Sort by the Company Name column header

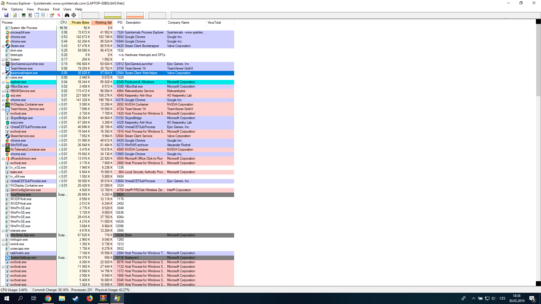(x=186, y=23)
